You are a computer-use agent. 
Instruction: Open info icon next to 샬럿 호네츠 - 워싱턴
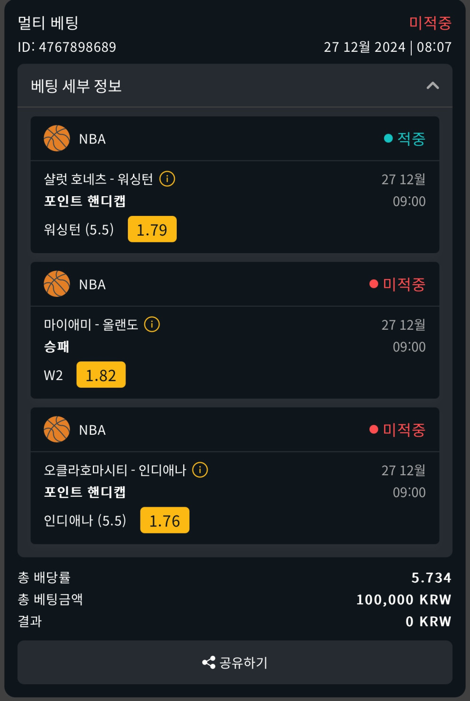(167, 179)
